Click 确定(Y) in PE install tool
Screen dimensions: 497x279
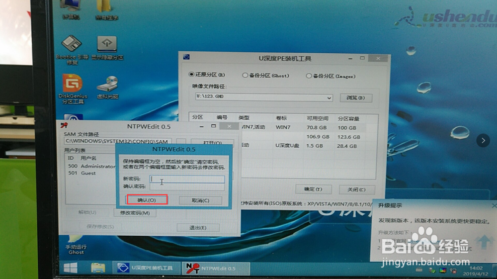[313, 189]
